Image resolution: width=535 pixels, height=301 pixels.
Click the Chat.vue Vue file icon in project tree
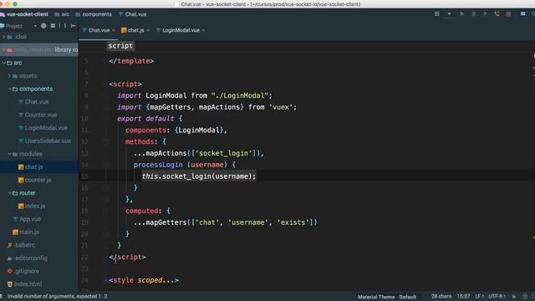[21, 102]
